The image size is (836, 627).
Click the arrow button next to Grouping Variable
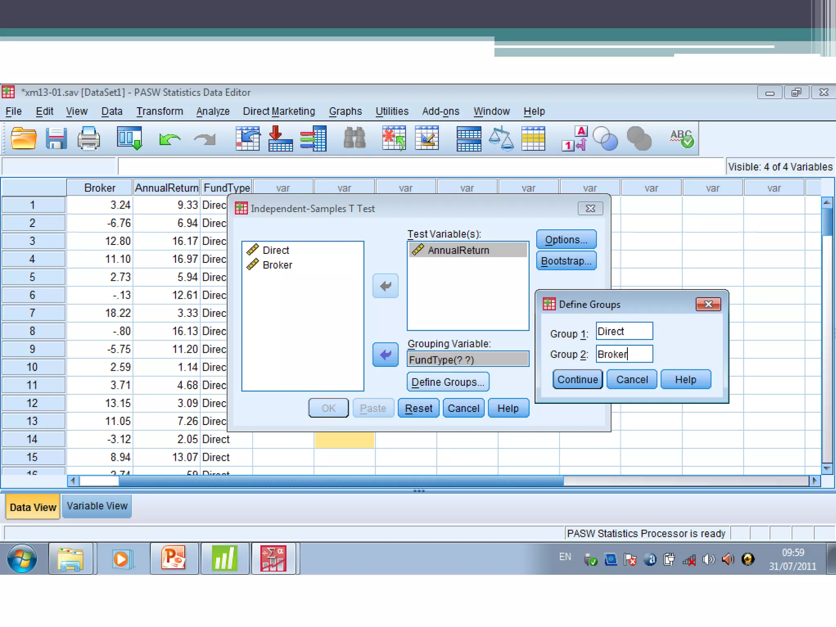385,354
